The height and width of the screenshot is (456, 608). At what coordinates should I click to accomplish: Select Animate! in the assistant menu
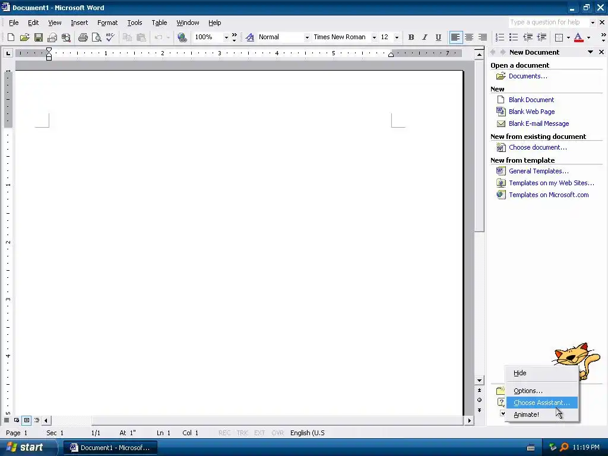click(x=541, y=414)
